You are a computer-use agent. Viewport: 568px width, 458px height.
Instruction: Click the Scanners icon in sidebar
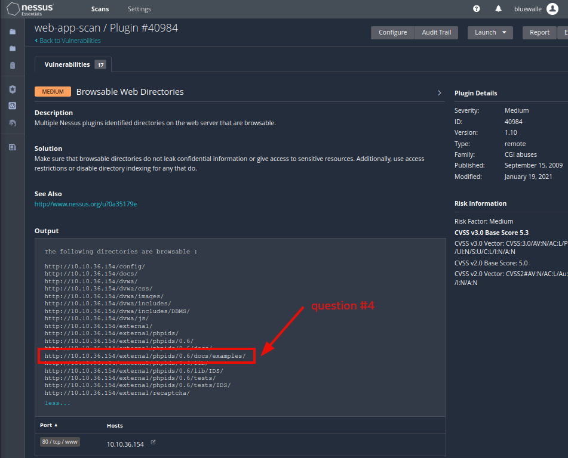click(x=12, y=122)
